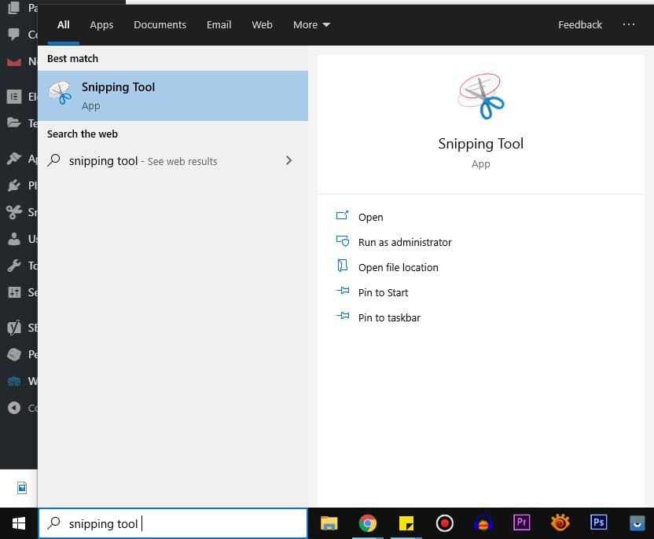Open File Explorer from the taskbar

(329, 523)
